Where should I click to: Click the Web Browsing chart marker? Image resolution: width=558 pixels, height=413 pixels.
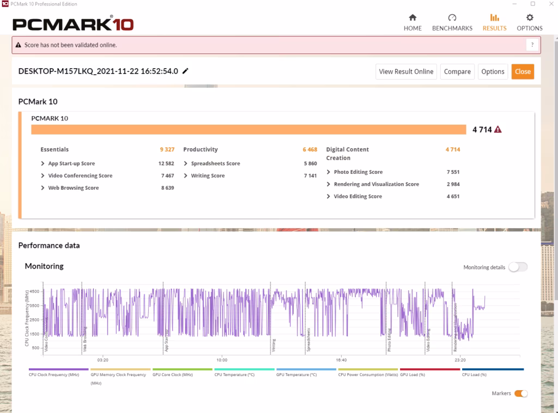(84, 339)
